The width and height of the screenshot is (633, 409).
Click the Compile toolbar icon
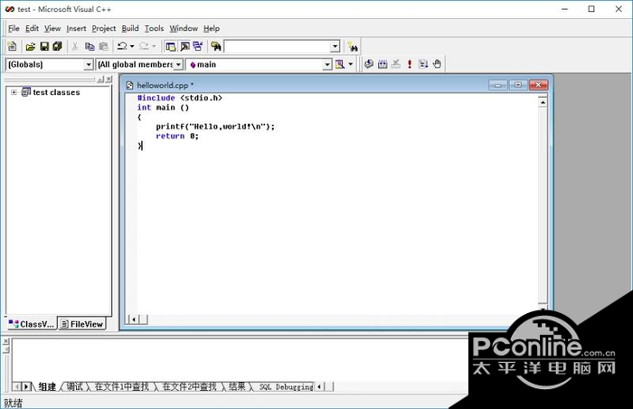(x=369, y=64)
